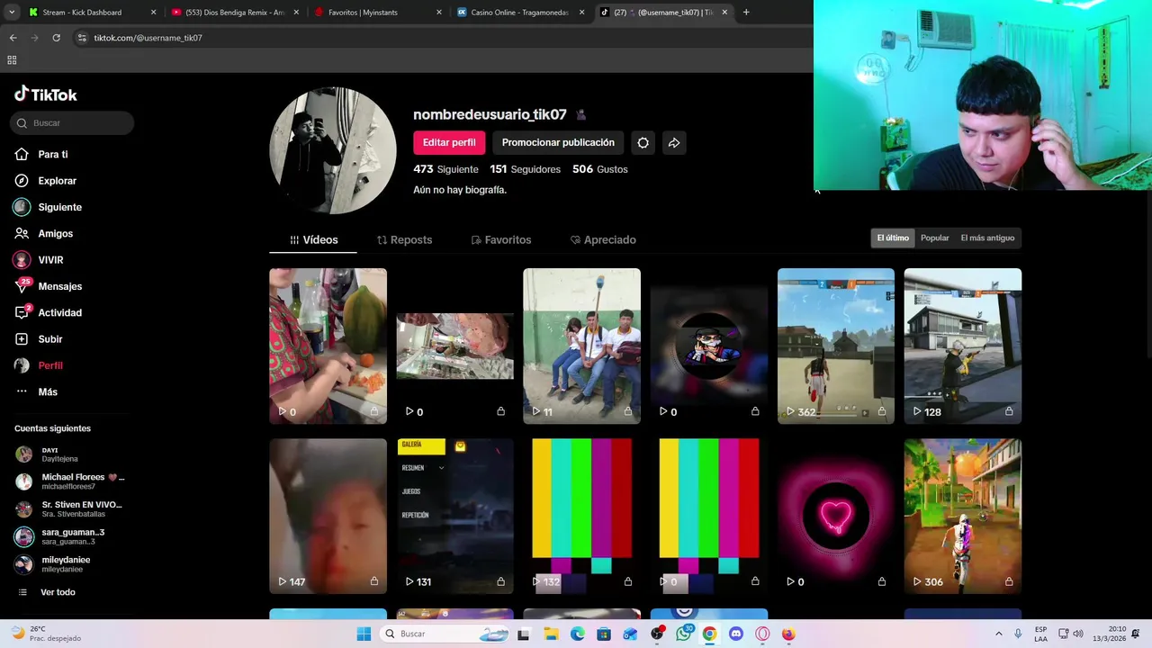Open the TikTok logo home link
The image size is (1152, 648).
[x=46, y=94]
